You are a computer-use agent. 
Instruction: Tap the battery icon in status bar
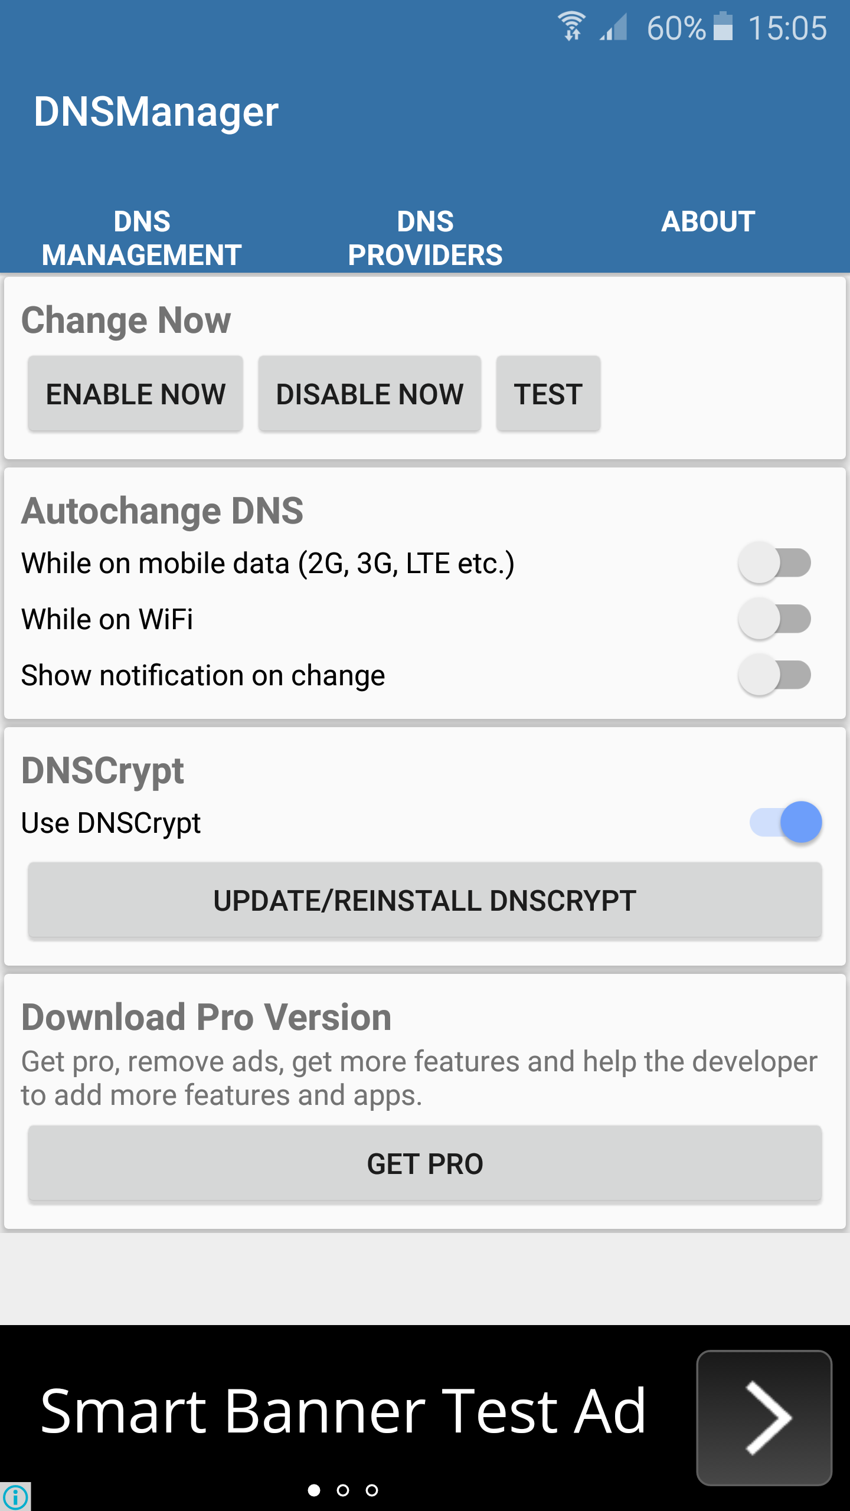pos(723,27)
